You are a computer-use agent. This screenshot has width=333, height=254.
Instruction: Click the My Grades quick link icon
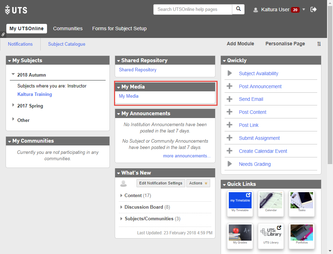tap(240, 233)
